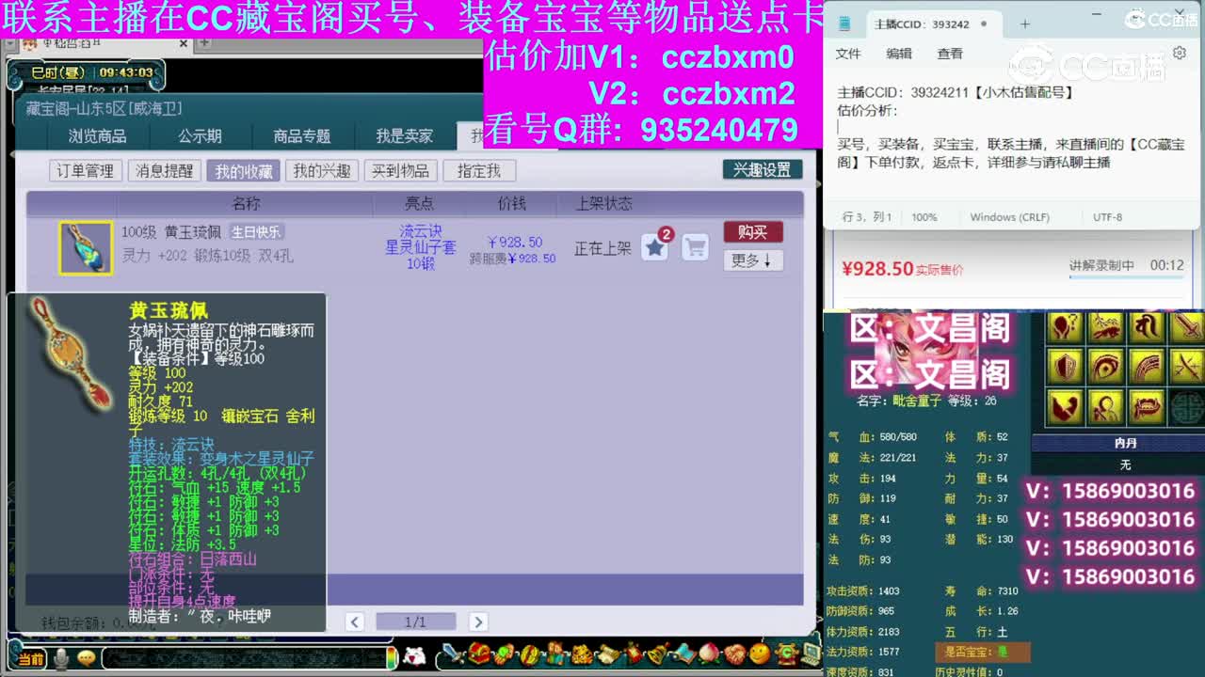This screenshot has height=677, width=1205.
Task: Click the eye pet skill icon
Action: [x=1106, y=367]
